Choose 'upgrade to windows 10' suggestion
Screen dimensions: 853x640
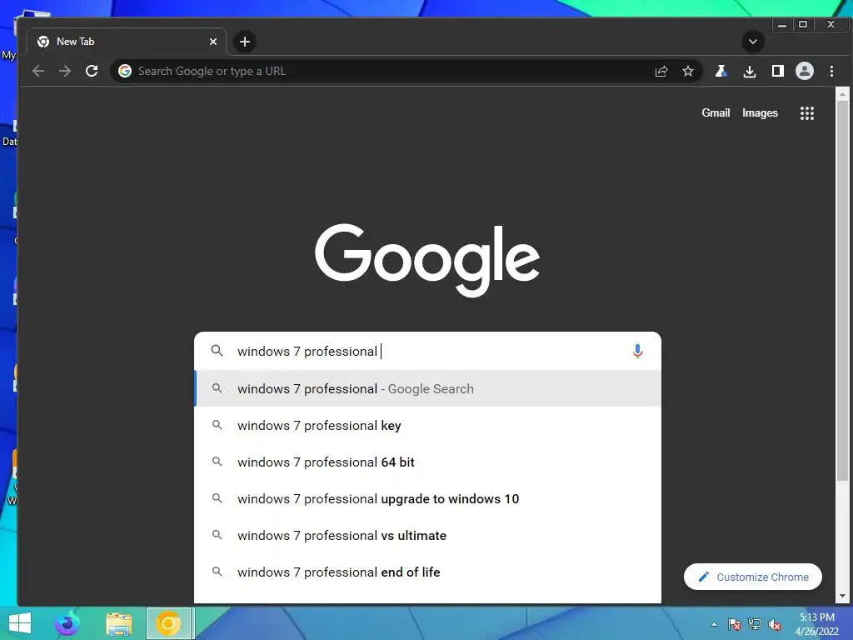427,499
